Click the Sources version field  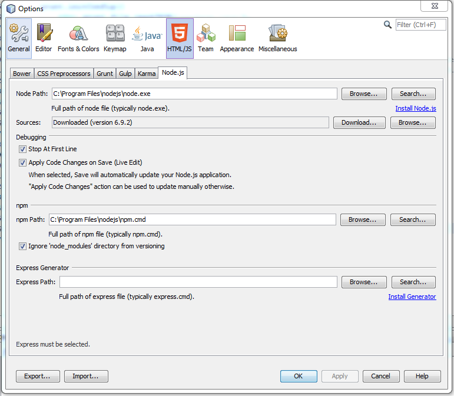pyautogui.click(x=190, y=122)
